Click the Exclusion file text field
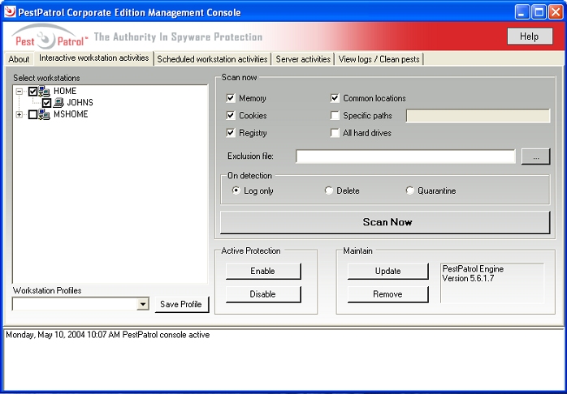The image size is (567, 394). click(x=405, y=156)
